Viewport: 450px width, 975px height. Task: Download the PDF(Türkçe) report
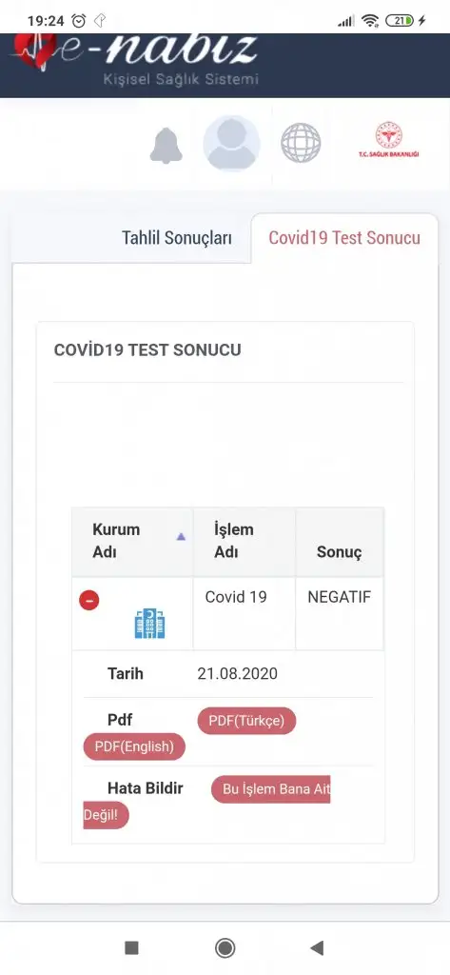(246, 721)
